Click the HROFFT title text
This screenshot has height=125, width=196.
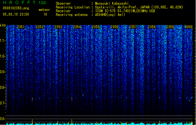[x=19, y=2]
